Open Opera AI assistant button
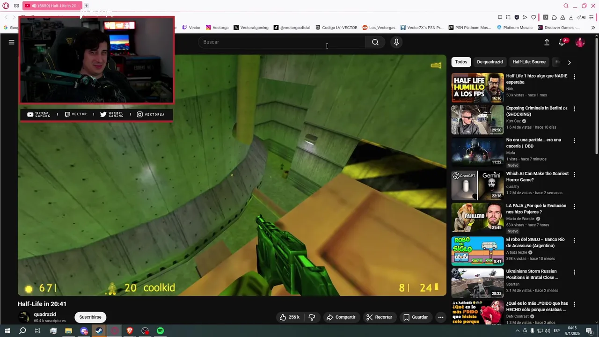This screenshot has height=337, width=599. tap(582, 17)
